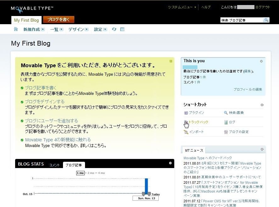Close the BLOG STATS widget
The width and height of the screenshot is (279, 207).
pyautogui.click(x=170, y=163)
